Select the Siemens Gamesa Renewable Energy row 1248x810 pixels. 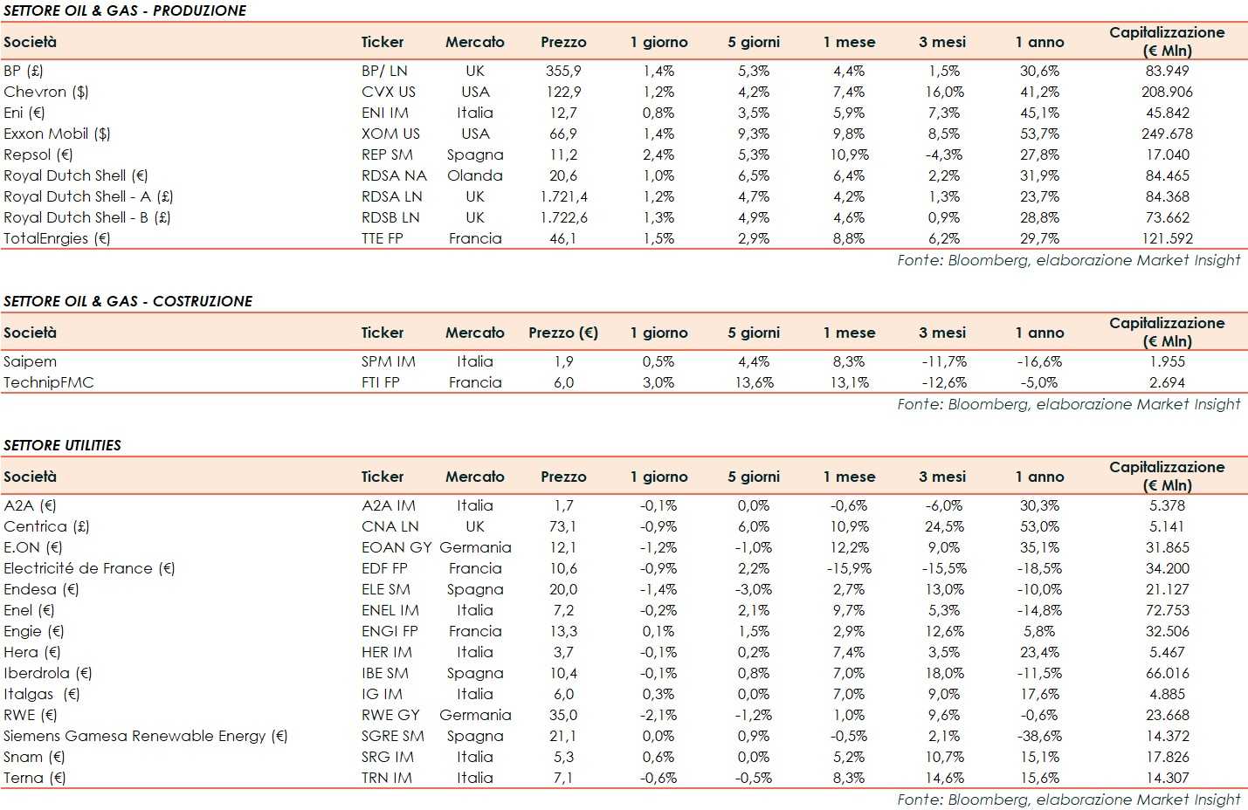point(145,736)
